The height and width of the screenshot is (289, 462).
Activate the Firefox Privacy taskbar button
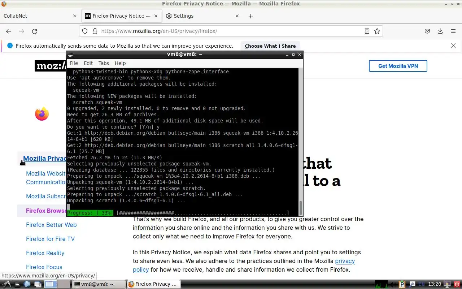153,284
